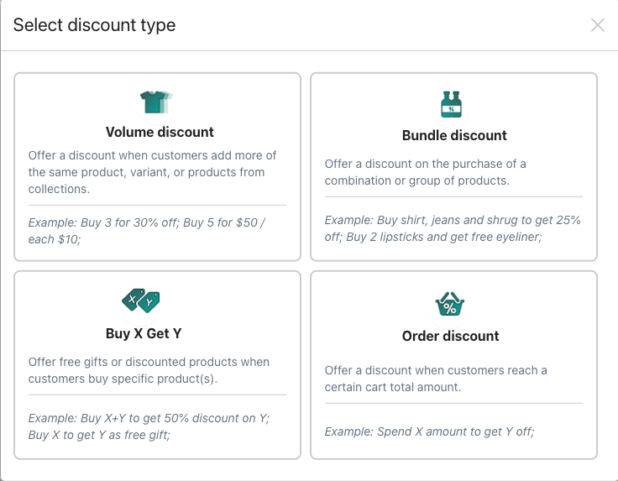Click the 'Select discount type' dialog title
The image size is (618, 481).
pyautogui.click(x=94, y=25)
